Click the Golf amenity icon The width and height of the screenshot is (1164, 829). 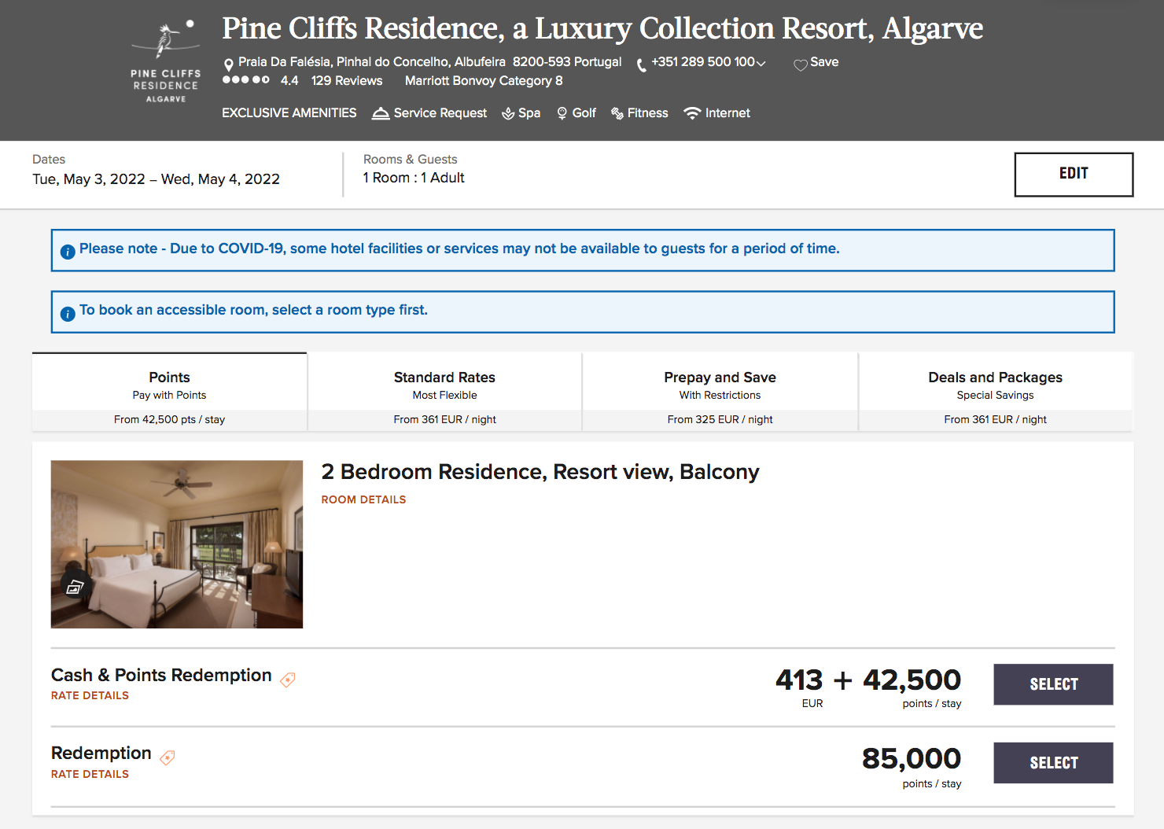click(x=562, y=113)
